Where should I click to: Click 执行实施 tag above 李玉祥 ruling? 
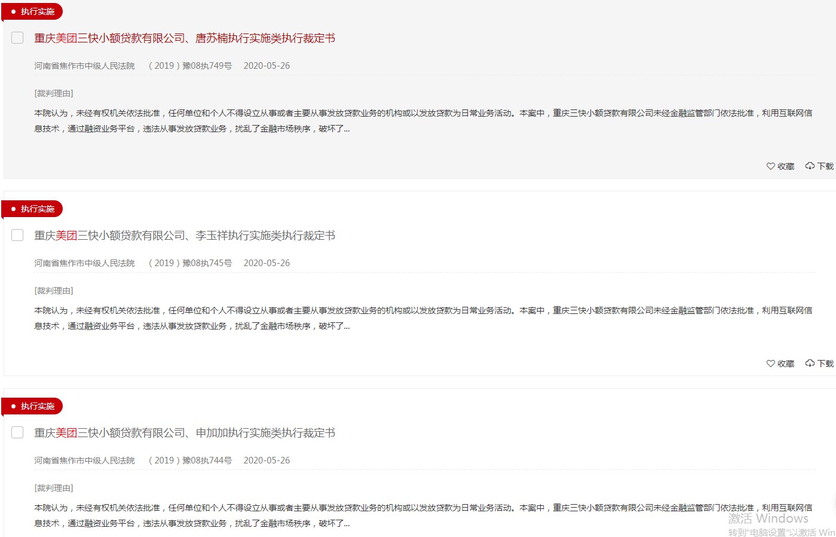pyautogui.click(x=32, y=209)
